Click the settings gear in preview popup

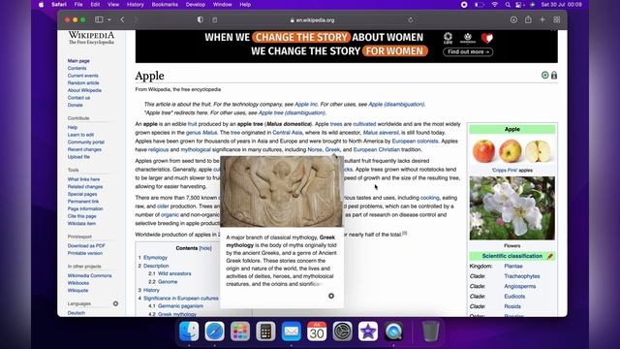point(331,296)
